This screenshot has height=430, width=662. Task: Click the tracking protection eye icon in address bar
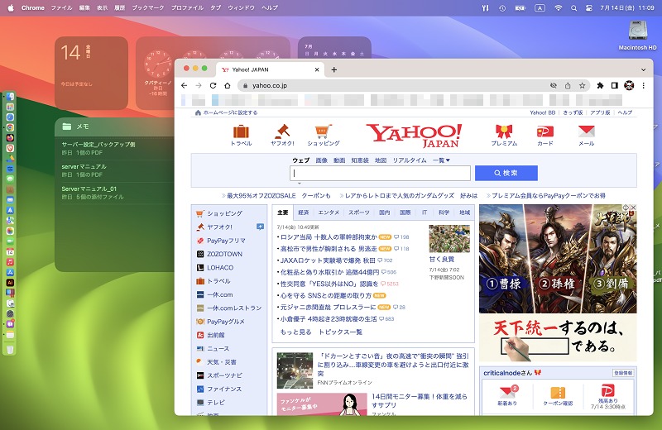click(x=553, y=86)
